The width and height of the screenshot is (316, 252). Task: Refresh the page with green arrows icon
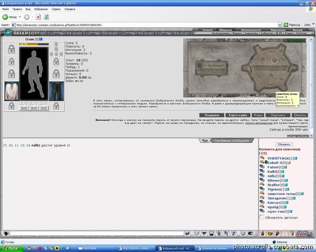[x=46, y=17]
